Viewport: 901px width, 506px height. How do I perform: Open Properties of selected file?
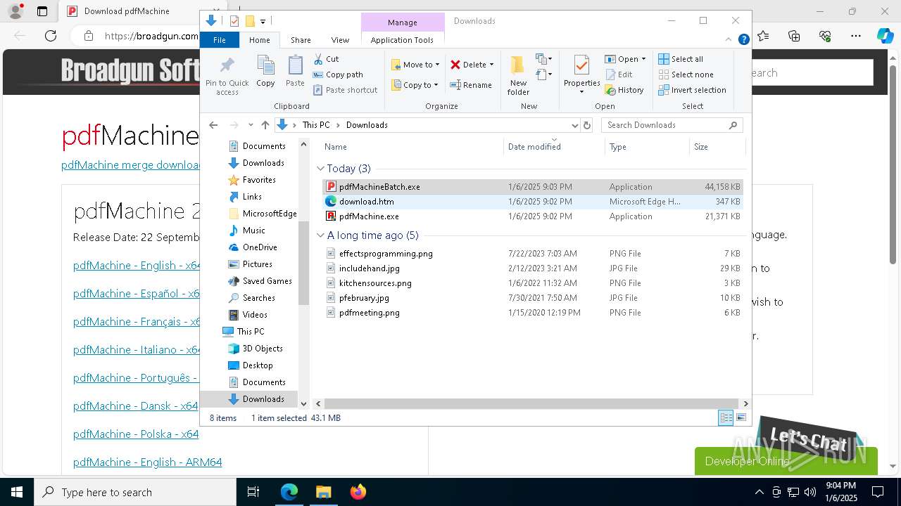pyautogui.click(x=581, y=74)
